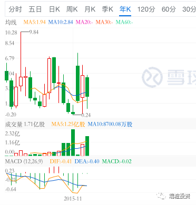Click the MA60 legend label
This screenshot has width=196, height=205.
(124, 22)
